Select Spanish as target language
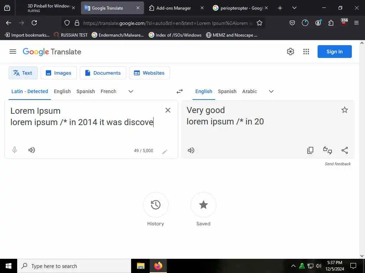The width and height of the screenshot is (365, 273). coord(227,91)
